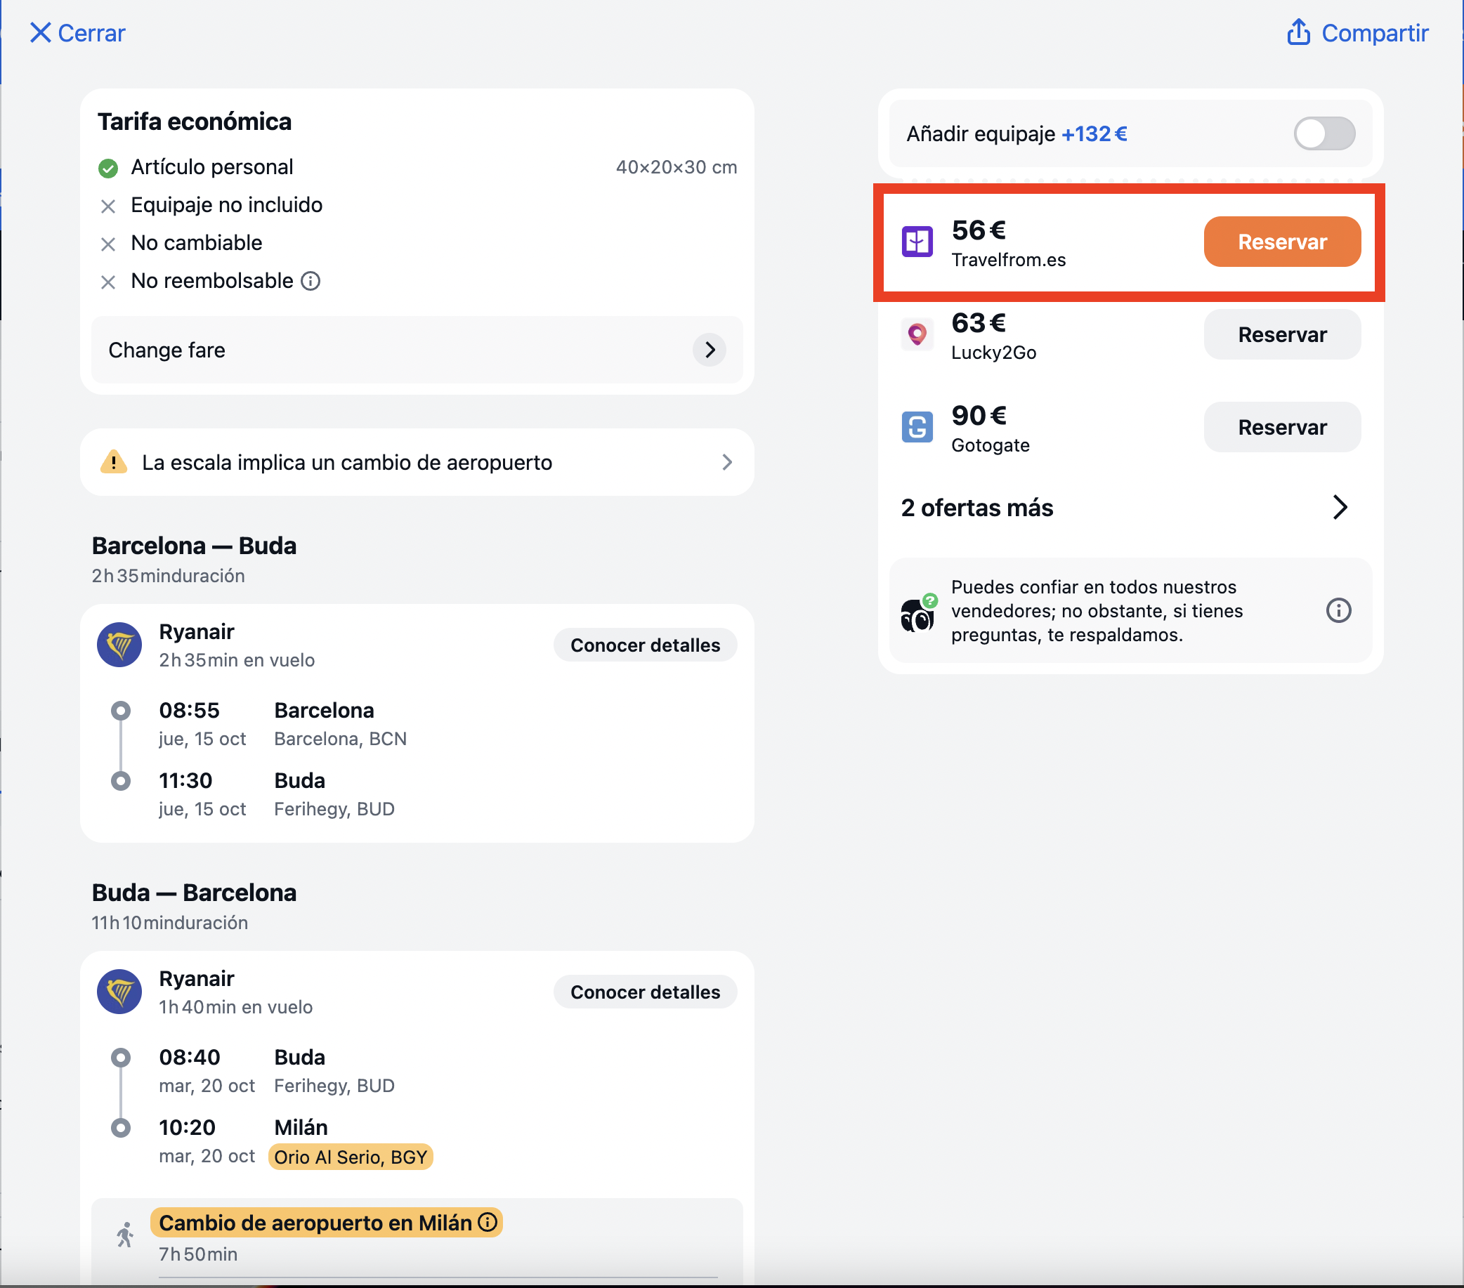Click the Buda — Barcelona route heading
The height and width of the screenshot is (1288, 1464).
point(194,892)
